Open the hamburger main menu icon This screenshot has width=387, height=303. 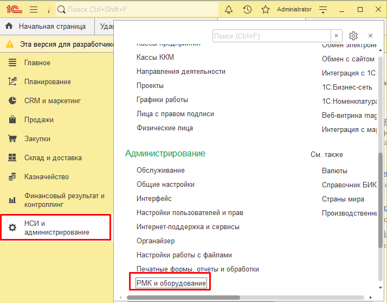pos(34,9)
